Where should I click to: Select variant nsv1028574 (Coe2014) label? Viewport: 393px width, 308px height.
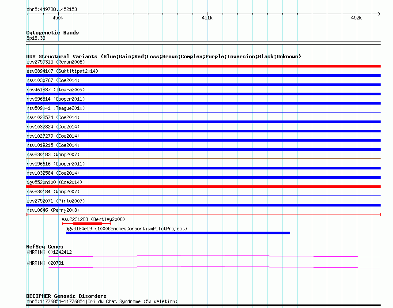coord(53,117)
